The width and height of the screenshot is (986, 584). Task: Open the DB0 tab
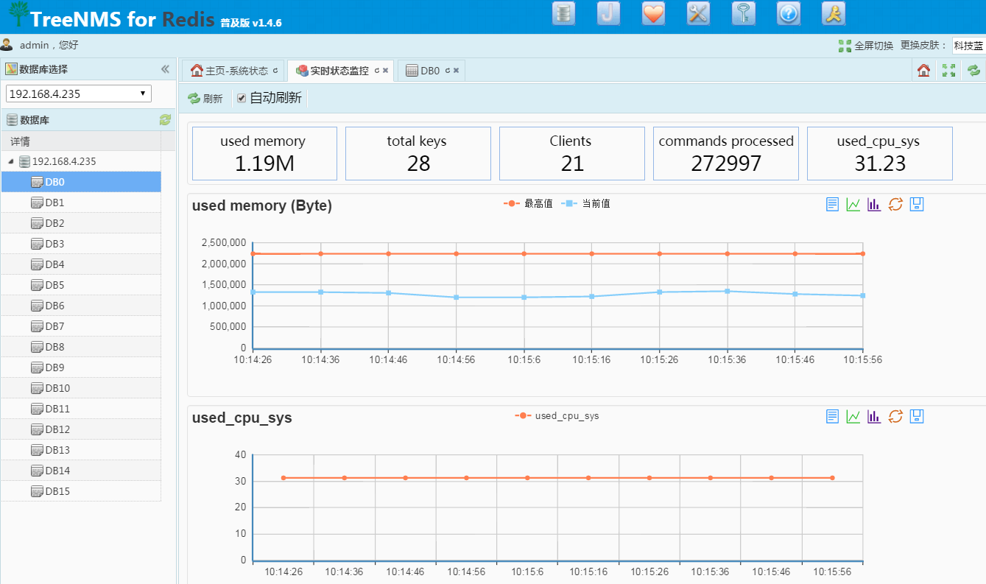[x=429, y=71]
